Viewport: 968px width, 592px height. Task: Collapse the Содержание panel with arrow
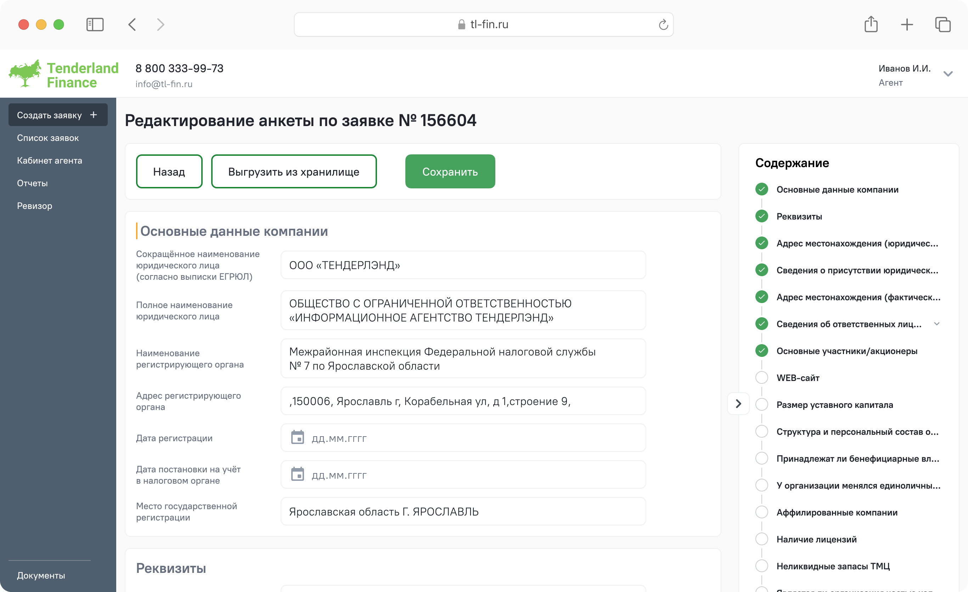[x=738, y=404]
